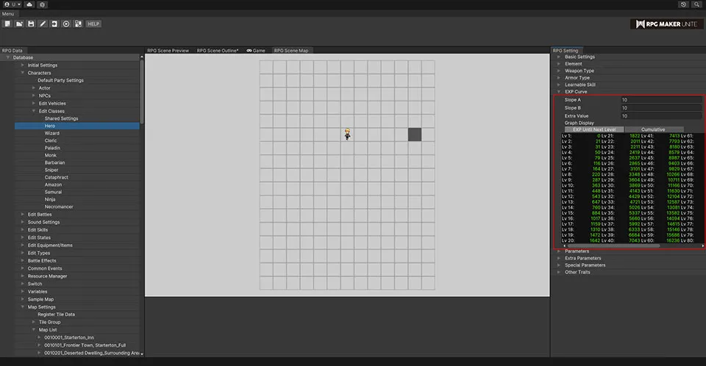Image resolution: width=706 pixels, height=366 pixels.
Task: Select EXP Until Next Level display mode
Action: pos(593,129)
